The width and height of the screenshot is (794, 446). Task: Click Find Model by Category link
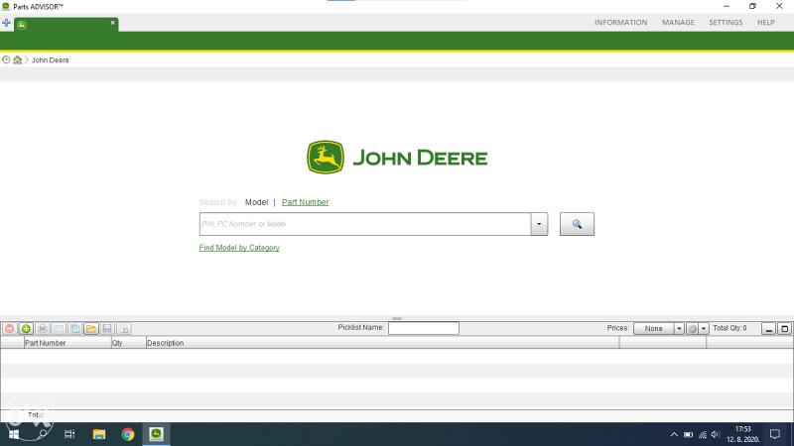[239, 248]
